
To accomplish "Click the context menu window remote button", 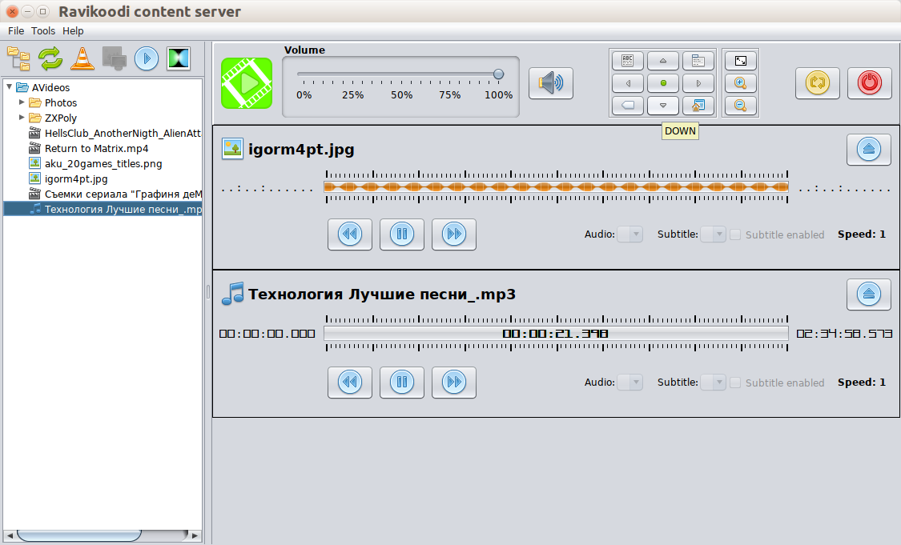I will coord(698,61).
